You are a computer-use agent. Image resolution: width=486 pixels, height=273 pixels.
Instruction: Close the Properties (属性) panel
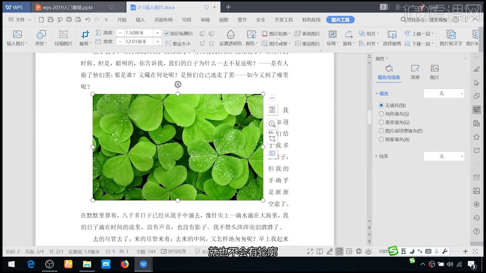click(465, 58)
